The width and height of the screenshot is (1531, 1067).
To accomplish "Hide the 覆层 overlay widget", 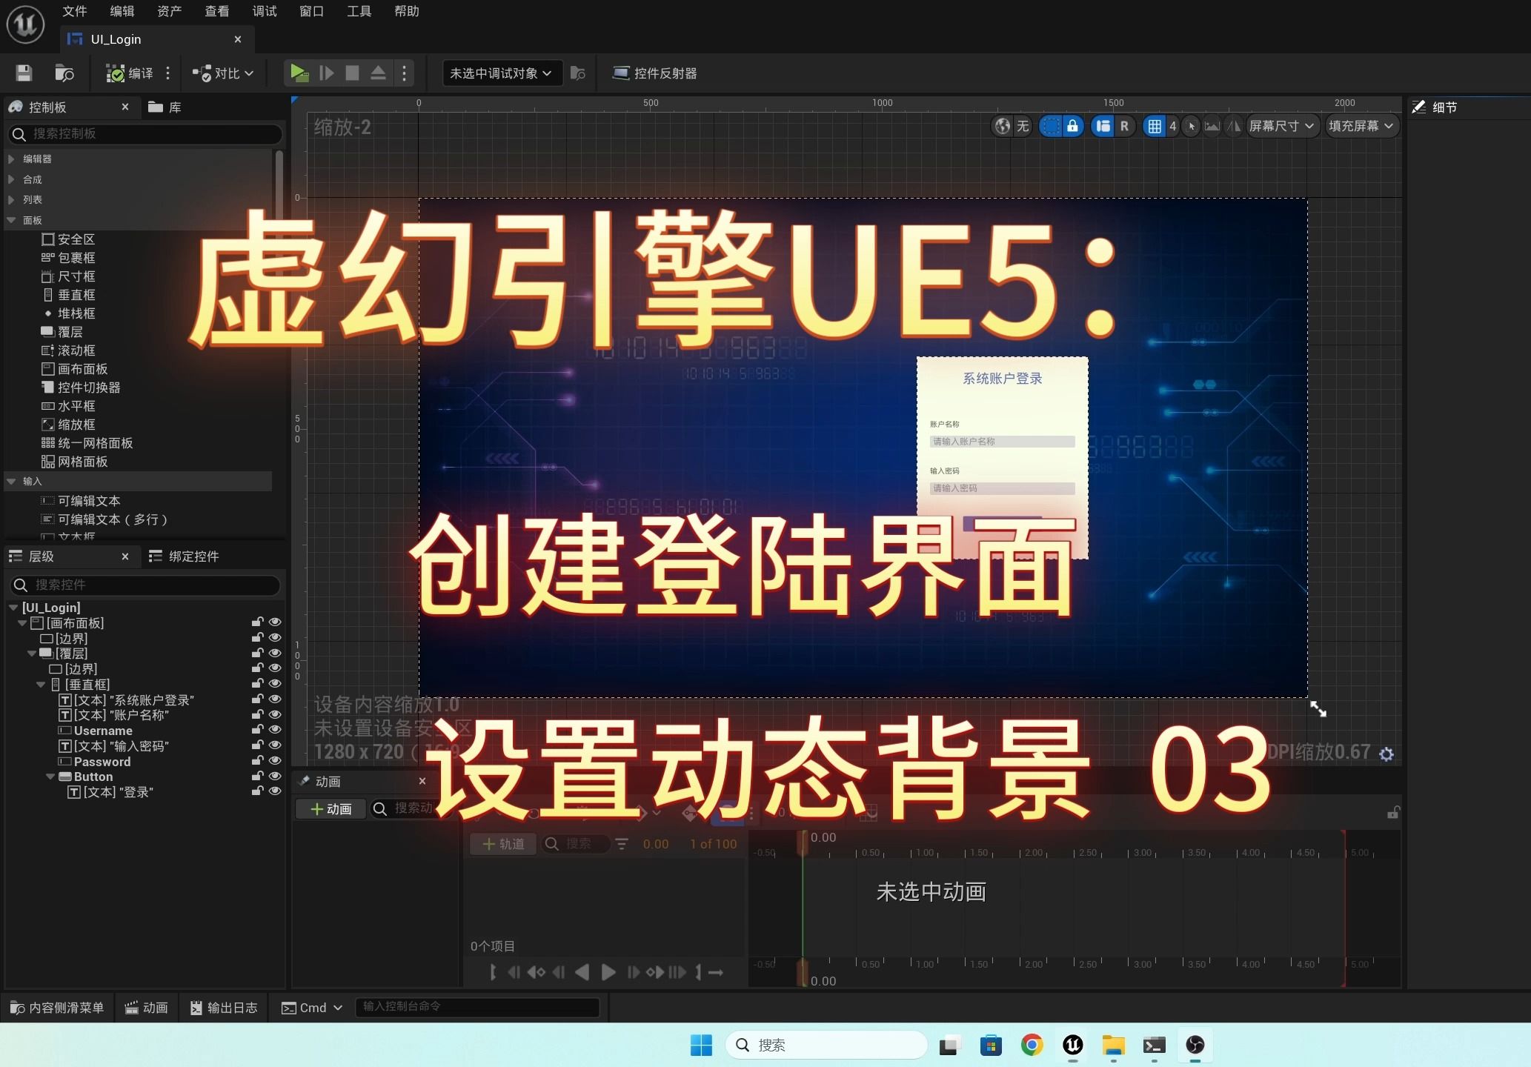I will (x=275, y=653).
